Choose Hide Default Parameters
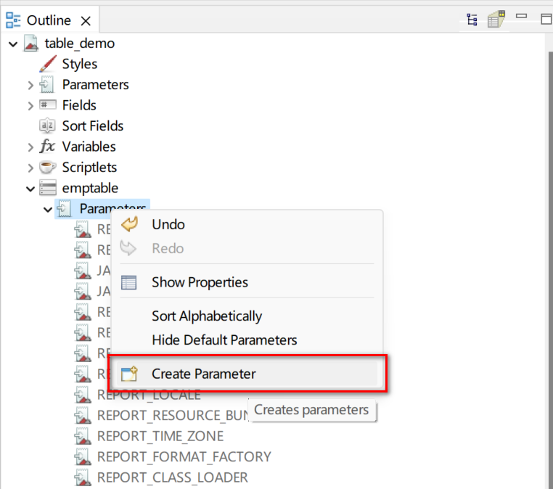The height and width of the screenshot is (489, 553). tap(247, 340)
